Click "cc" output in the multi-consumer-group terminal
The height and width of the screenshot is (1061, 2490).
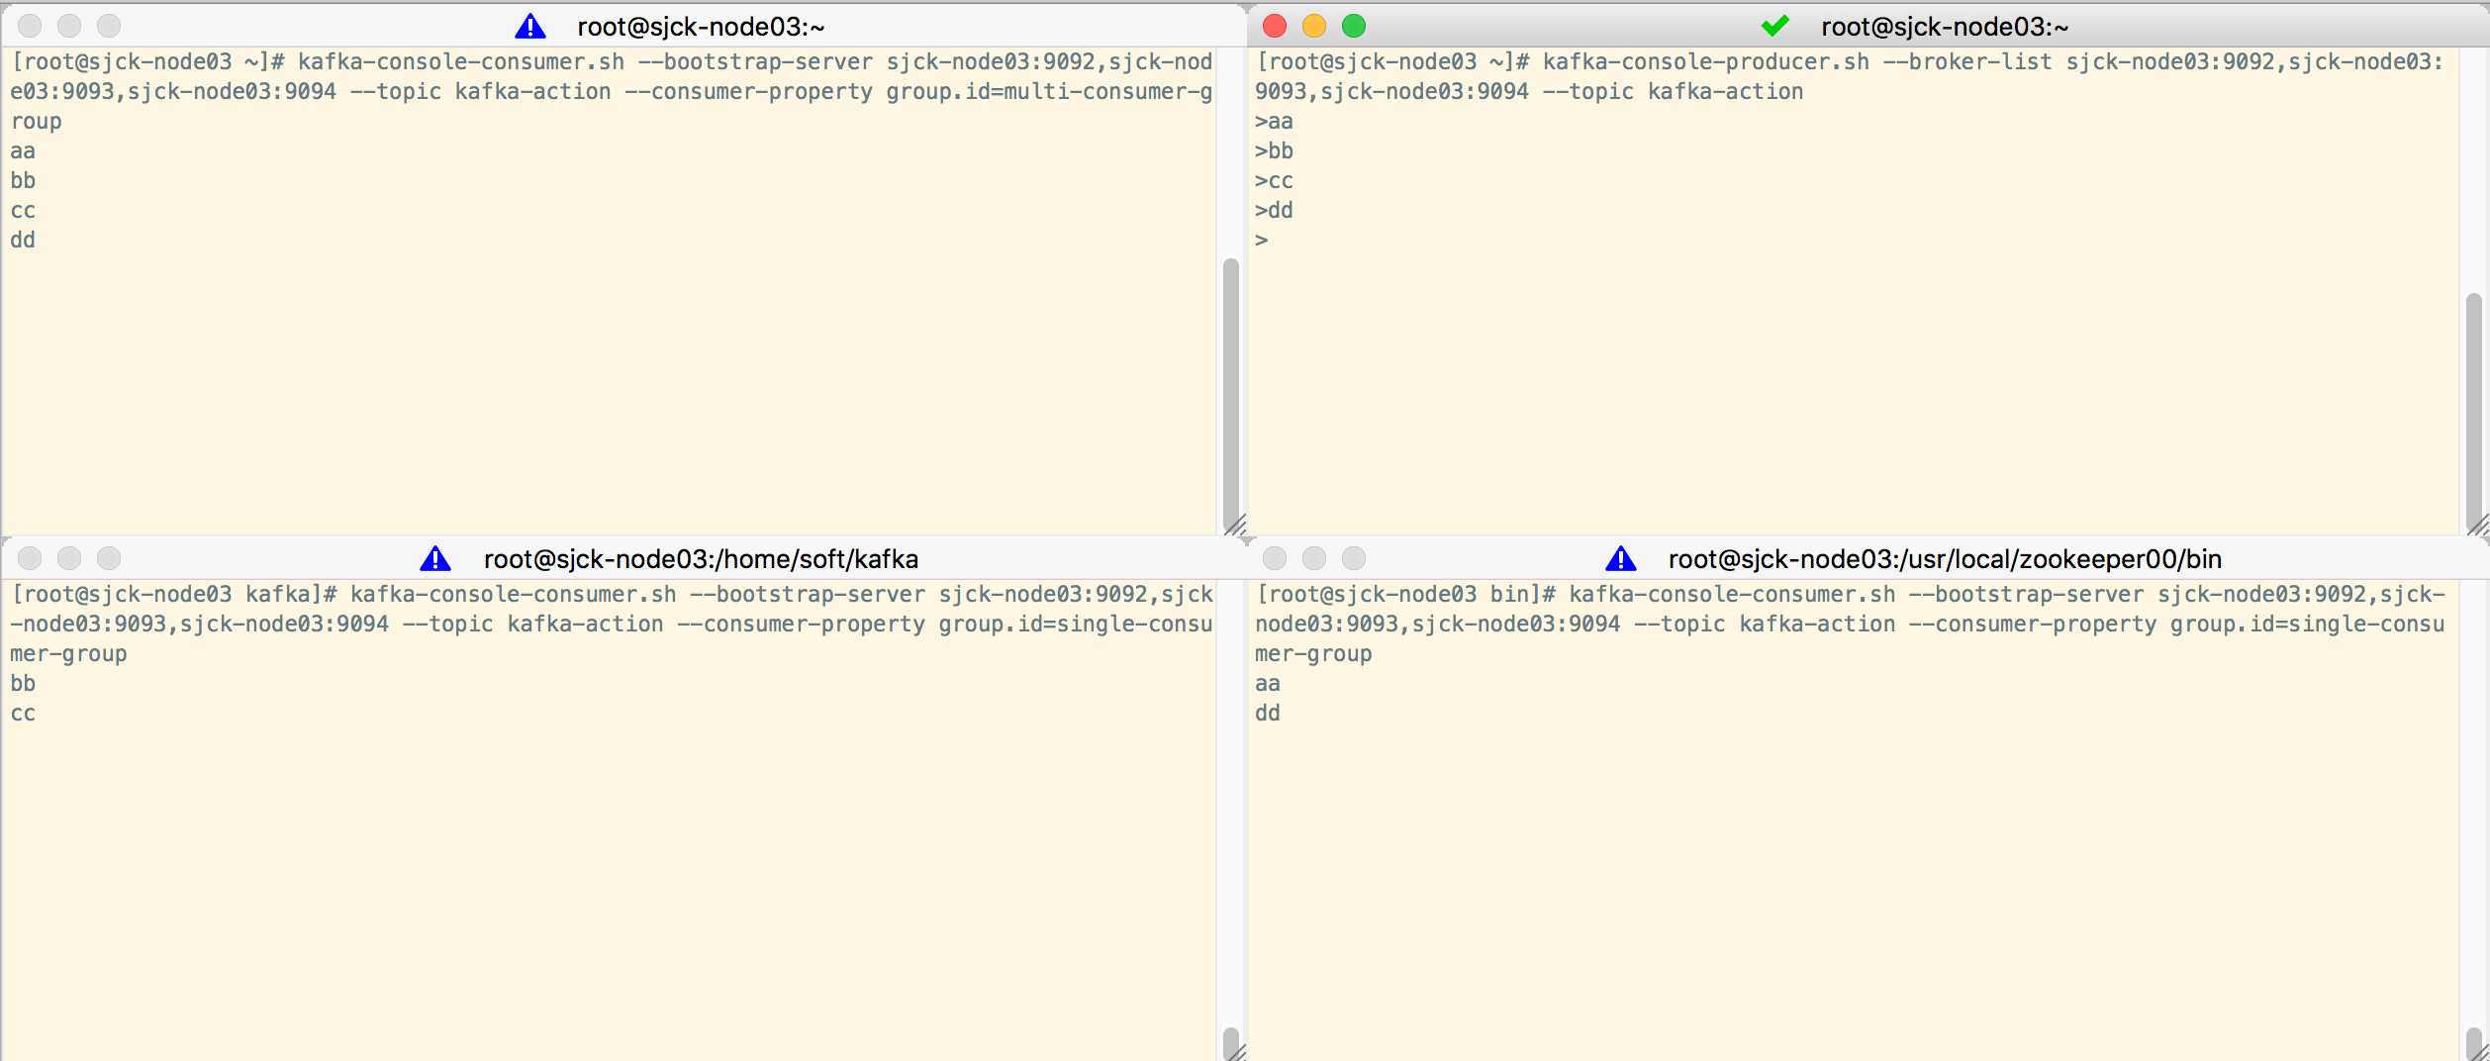(x=23, y=211)
